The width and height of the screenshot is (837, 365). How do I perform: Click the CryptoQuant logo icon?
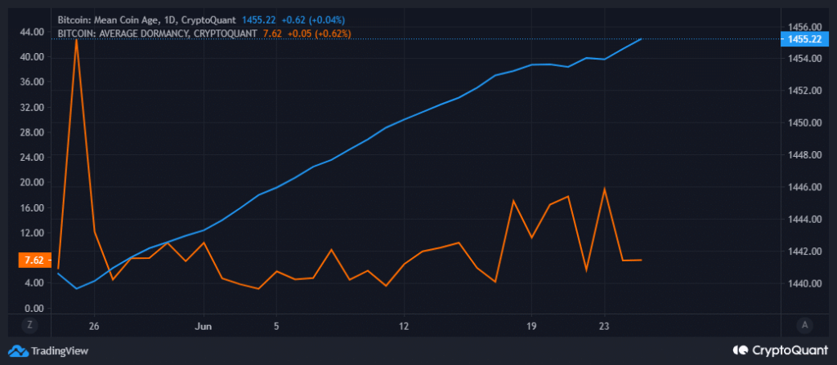point(741,350)
